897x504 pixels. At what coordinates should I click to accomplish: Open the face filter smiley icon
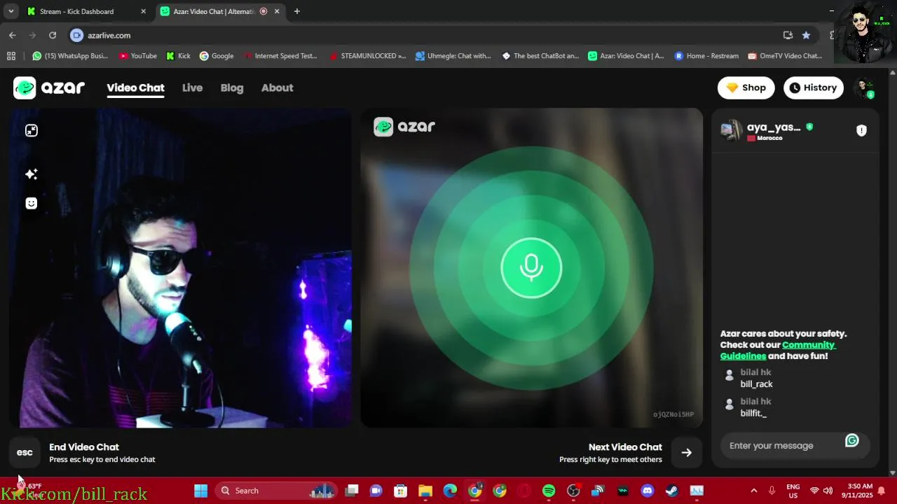click(32, 203)
